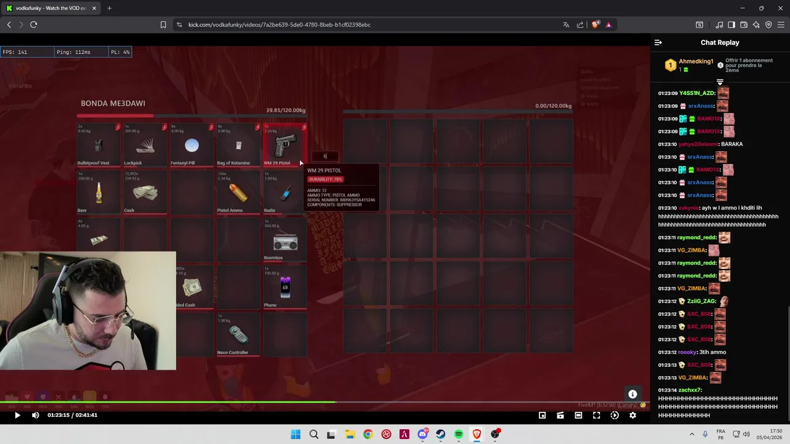
Task: Show hidden system tray icons
Action: tap(691, 434)
